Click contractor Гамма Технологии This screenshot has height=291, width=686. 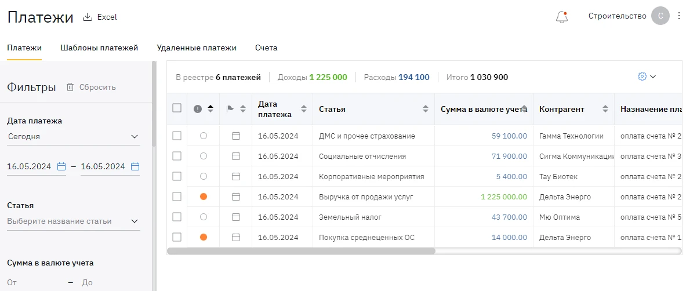coord(571,136)
